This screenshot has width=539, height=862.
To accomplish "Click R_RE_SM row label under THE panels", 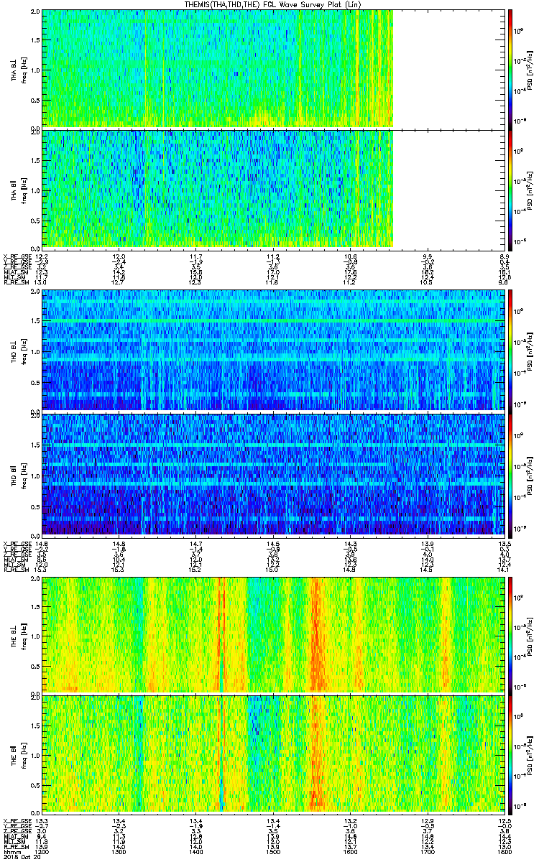I will 16,845.
